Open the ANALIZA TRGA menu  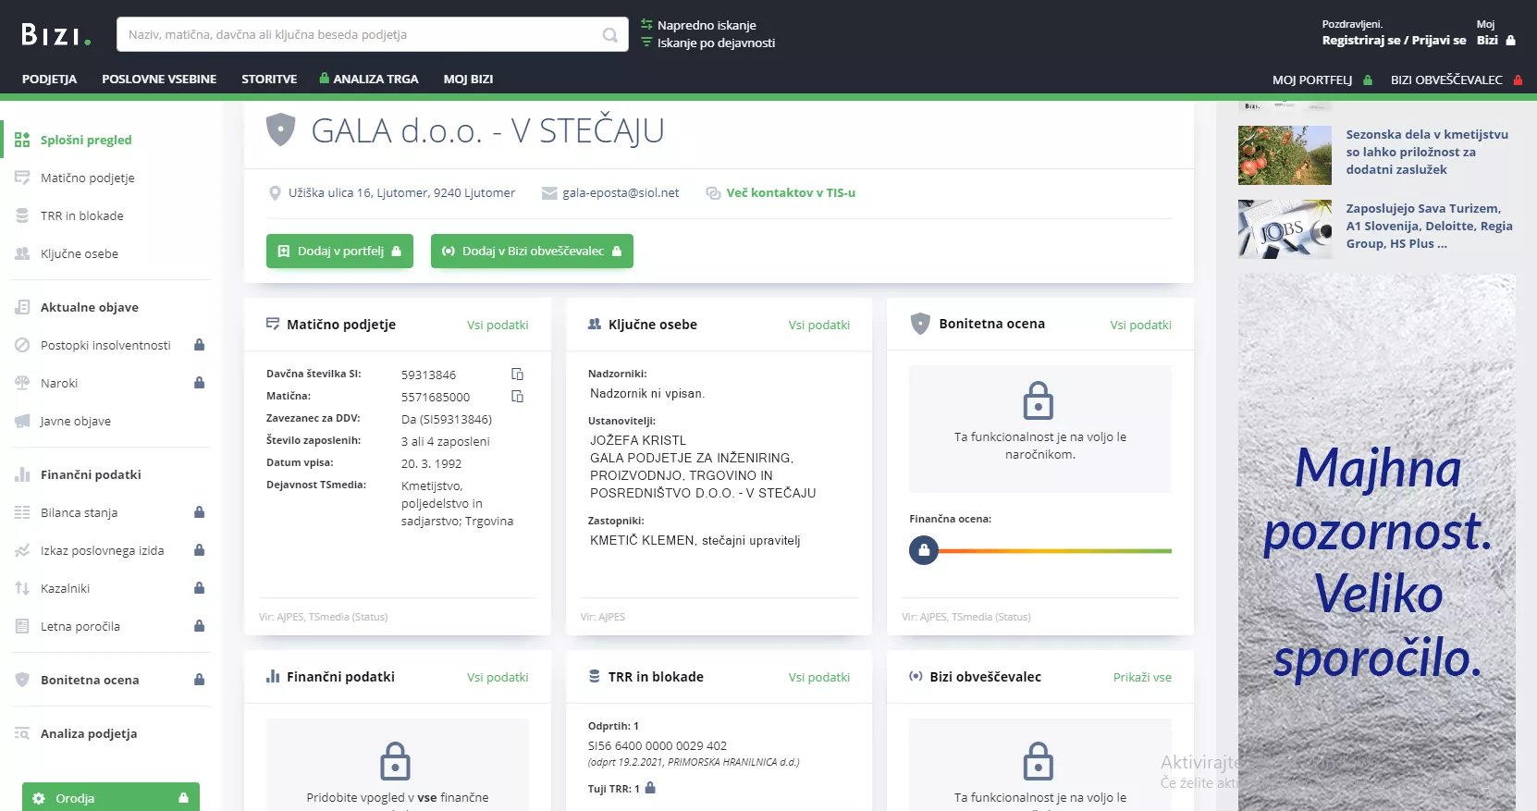click(x=369, y=80)
